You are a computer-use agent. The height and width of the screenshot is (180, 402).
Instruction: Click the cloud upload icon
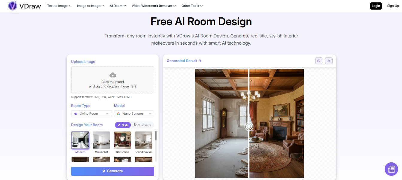point(113,75)
